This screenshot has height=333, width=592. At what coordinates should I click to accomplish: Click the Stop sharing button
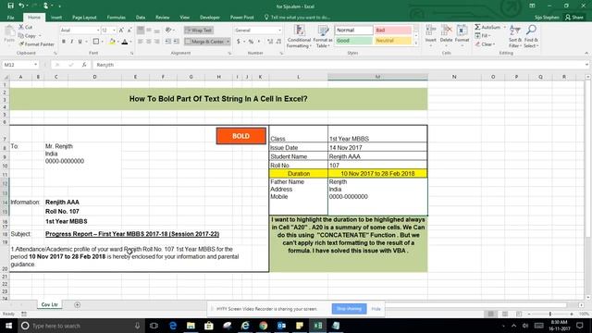[349, 308]
